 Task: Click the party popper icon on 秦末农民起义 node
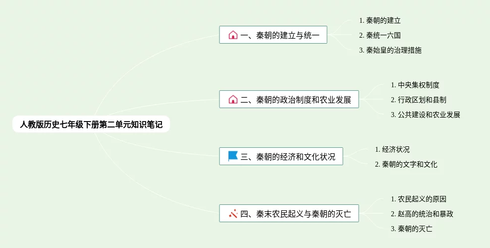pos(233,214)
